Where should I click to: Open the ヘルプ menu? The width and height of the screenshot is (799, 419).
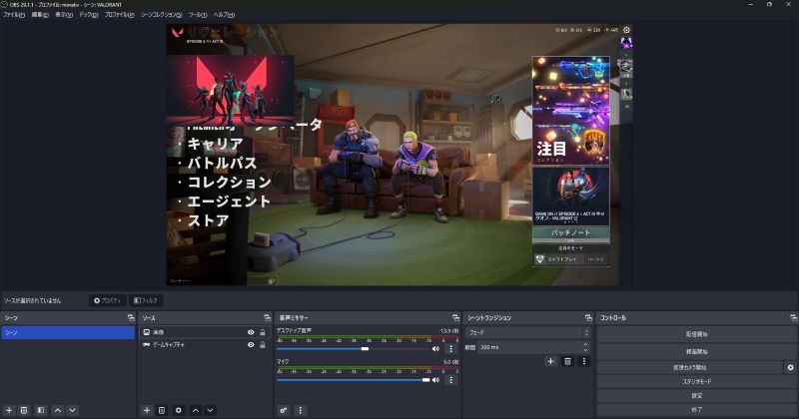pyautogui.click(x=224, y=15)
